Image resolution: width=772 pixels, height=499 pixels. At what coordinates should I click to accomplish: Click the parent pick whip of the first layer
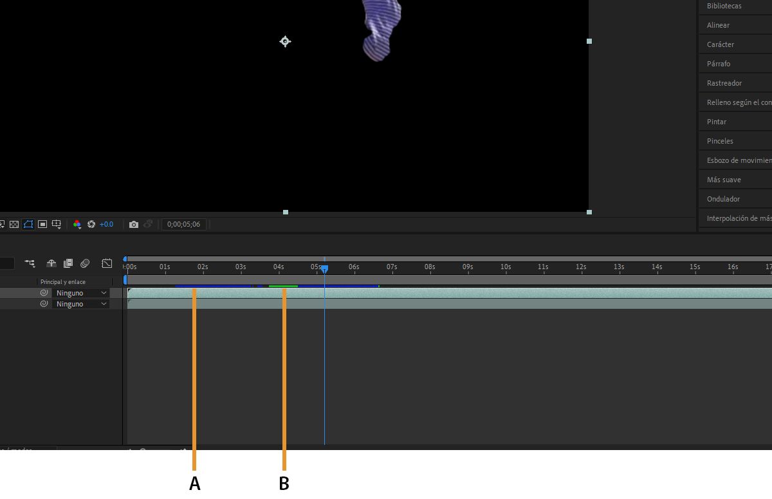tap(44, 293)
